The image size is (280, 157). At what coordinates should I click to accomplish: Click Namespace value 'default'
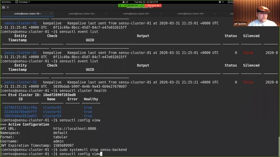click(x=60, y=133)
